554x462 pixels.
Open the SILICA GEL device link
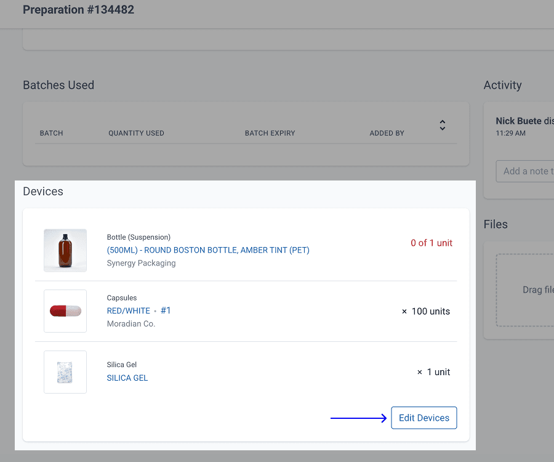point(127,378)
